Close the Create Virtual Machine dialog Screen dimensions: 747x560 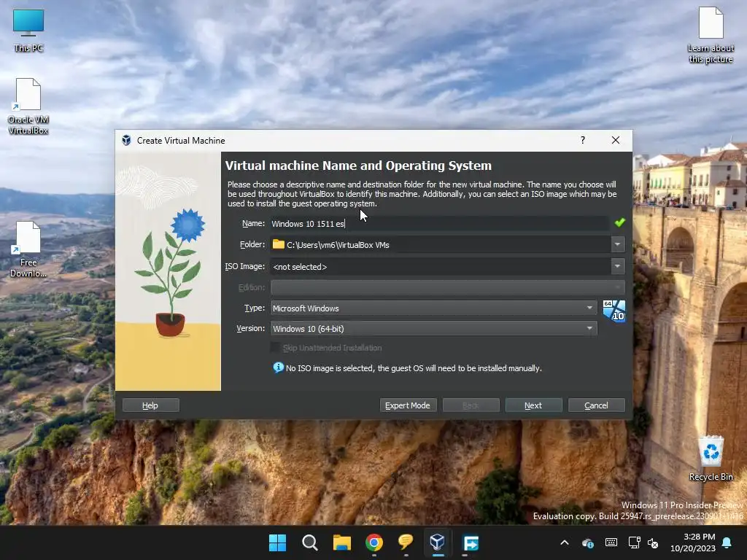pos(616,140)
